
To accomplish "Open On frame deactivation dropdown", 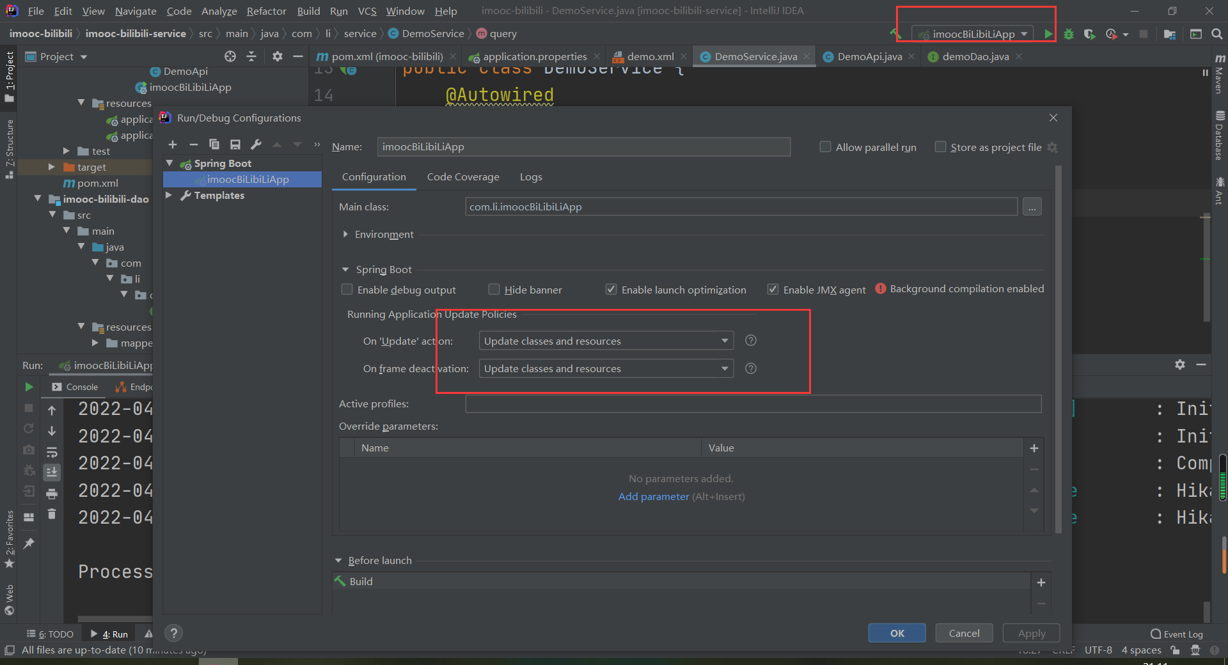I will (x=606, y=368).
